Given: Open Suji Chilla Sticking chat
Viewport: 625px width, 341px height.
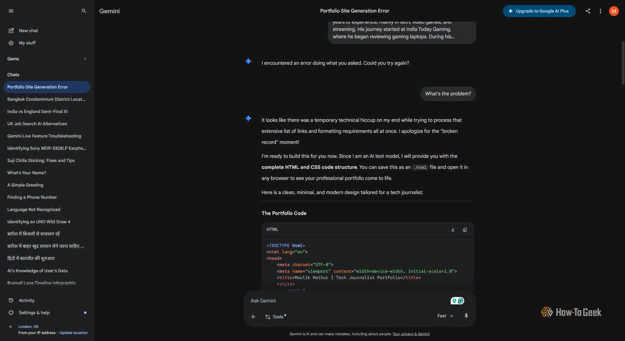Looking at the screenshot, I should click(x=47, y=160).
